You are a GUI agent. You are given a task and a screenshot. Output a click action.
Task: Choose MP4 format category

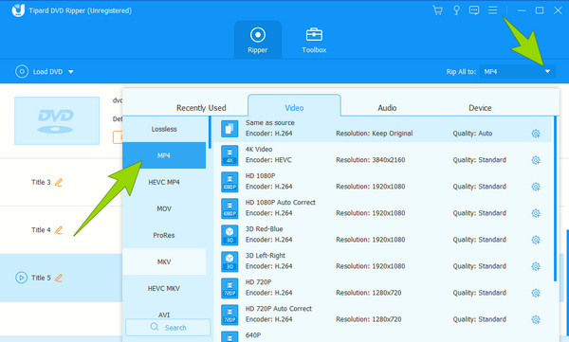164,155
